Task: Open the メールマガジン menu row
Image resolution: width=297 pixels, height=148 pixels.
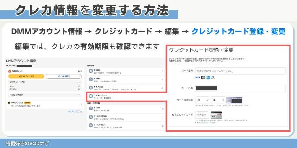Action: click(126, 126)
